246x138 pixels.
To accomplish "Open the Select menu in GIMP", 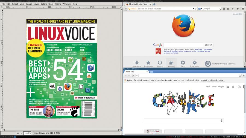I will (15, 4).
